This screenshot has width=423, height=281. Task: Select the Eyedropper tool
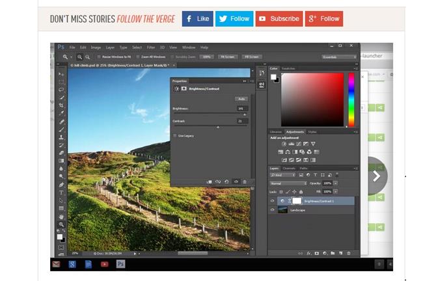pyautogui.click(x=62, y=113)
